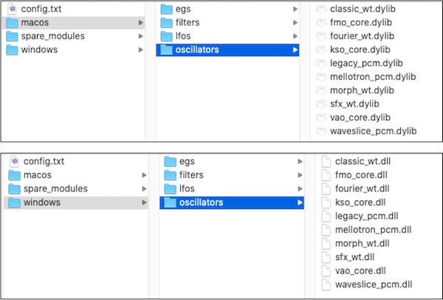443x300 pixels.
Task: Expand the egs folder arrow in bottom panel
Action: pyautogui.click(x=300, y=161)
